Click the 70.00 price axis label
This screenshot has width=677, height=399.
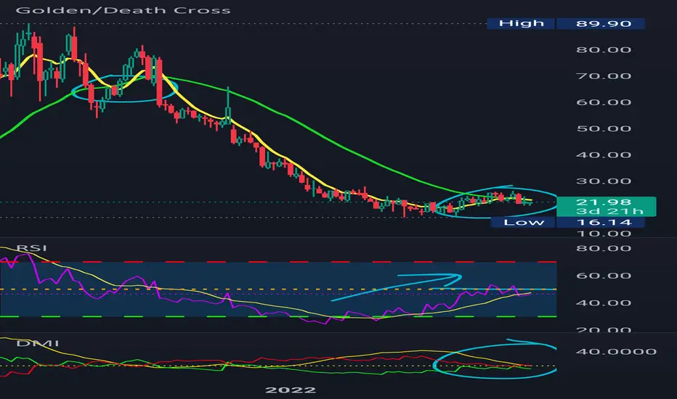[604, 76]
